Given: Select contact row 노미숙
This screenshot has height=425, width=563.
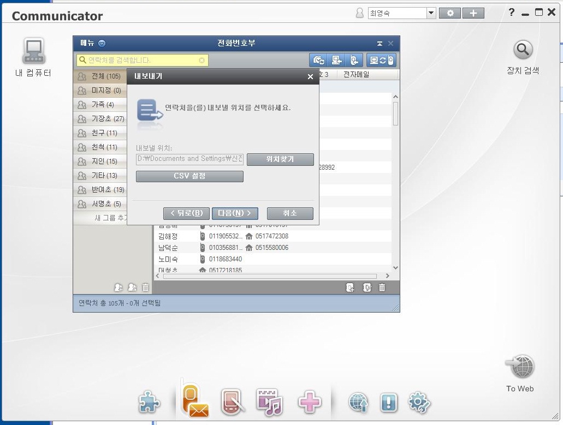Looking at the screenshot, I should tap(273, 259).
